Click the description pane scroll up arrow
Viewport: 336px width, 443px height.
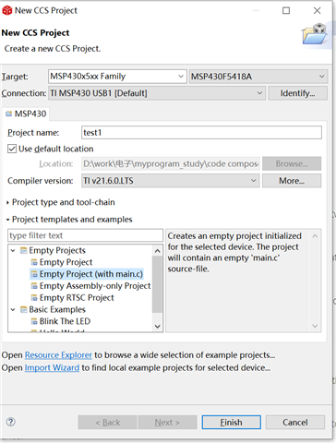315,236
